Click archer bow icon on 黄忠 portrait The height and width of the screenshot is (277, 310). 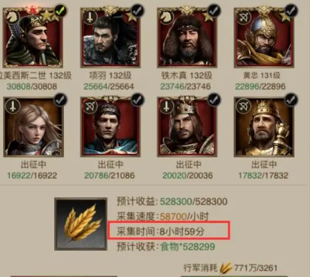coord(243,18)
